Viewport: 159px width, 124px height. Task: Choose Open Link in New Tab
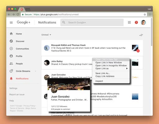111,60
